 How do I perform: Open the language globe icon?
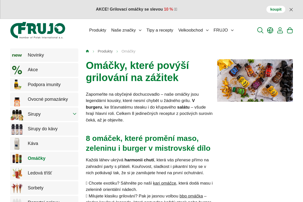click(270, 30)
